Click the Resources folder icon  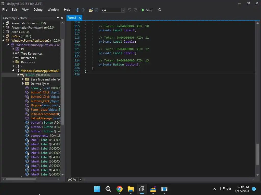17,62
